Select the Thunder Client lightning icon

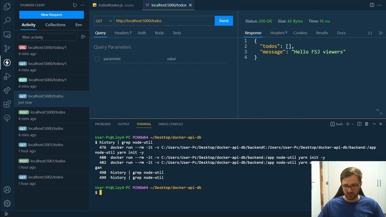pos(7,63)
